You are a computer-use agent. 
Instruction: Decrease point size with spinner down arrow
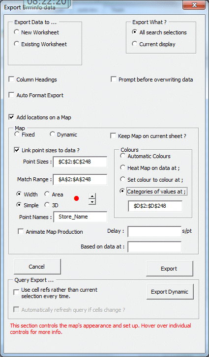(92, 202)
